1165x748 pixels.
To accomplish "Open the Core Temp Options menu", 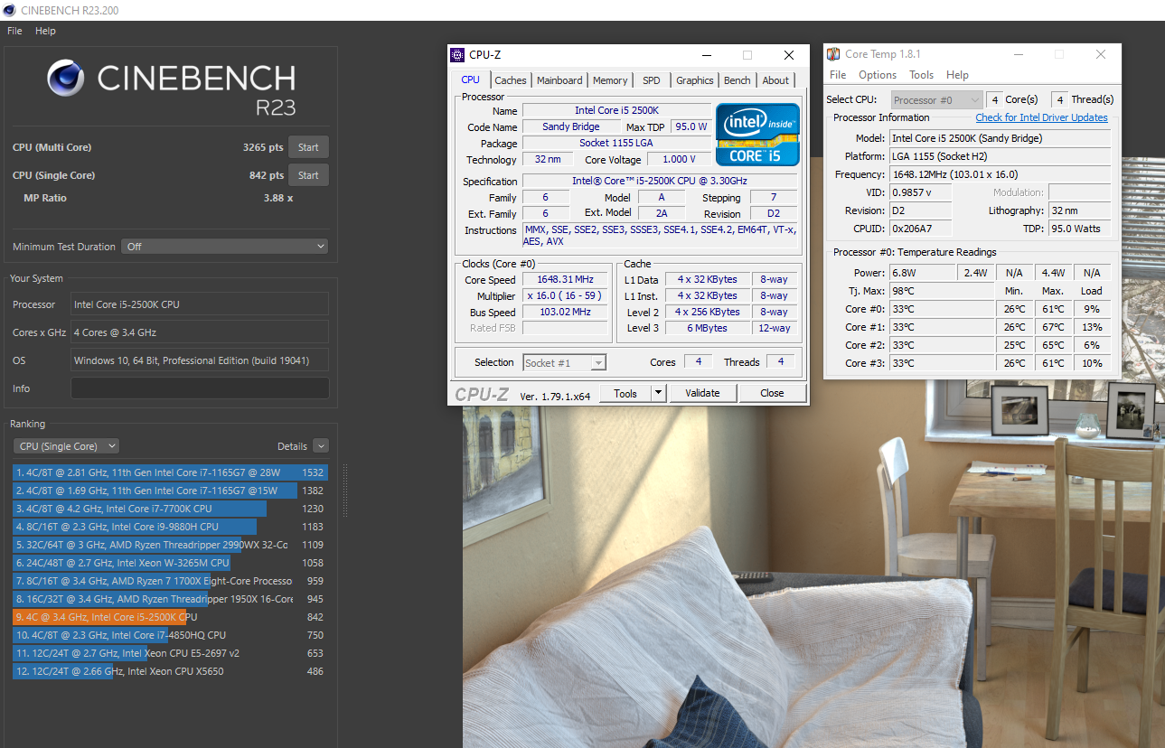I will pos(878,75).
